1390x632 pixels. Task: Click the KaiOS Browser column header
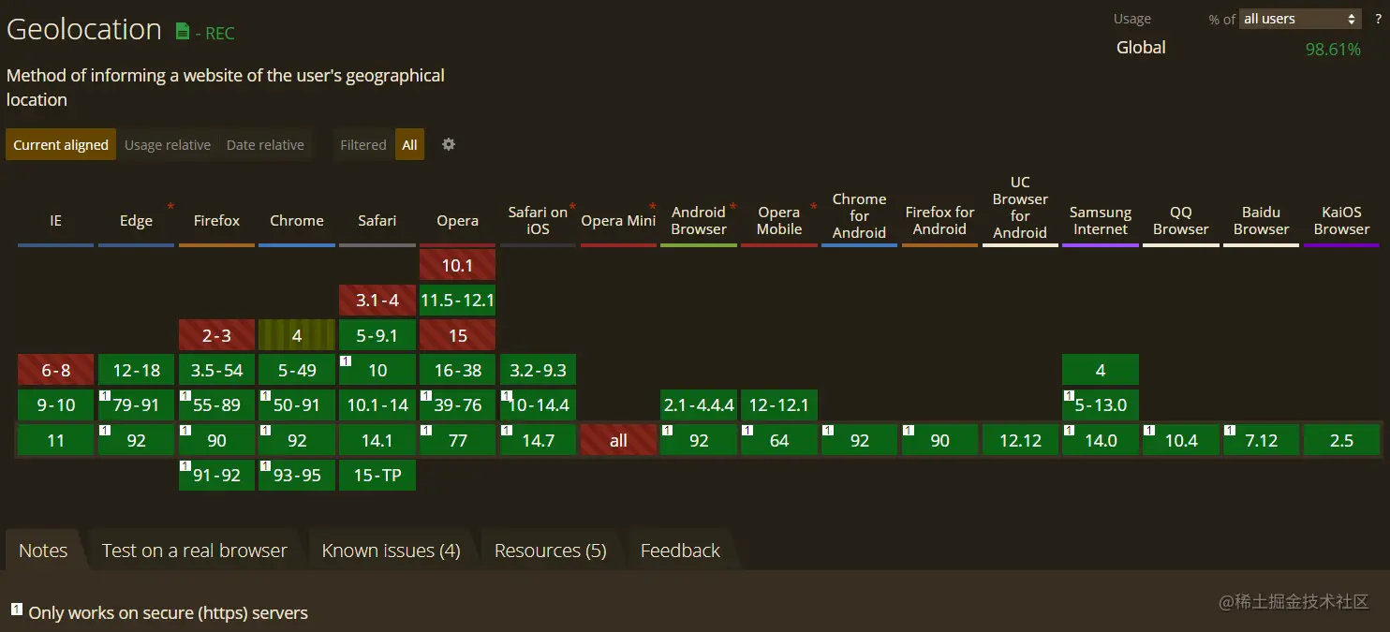coord(1341,221)
